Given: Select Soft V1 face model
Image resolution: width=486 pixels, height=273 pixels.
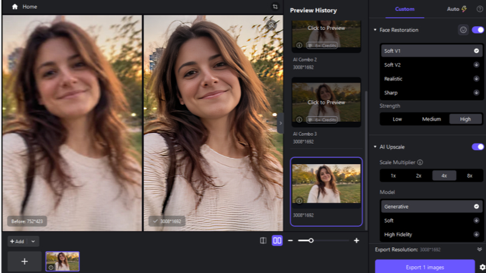Looking at the screenshot, I should tap(431, 51).
